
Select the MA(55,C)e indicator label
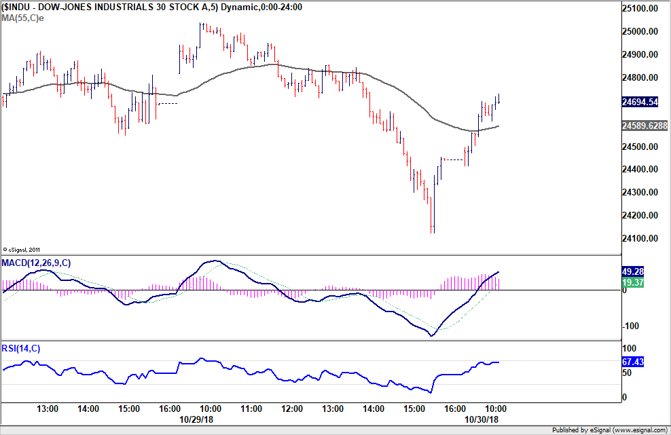point(22,18)
